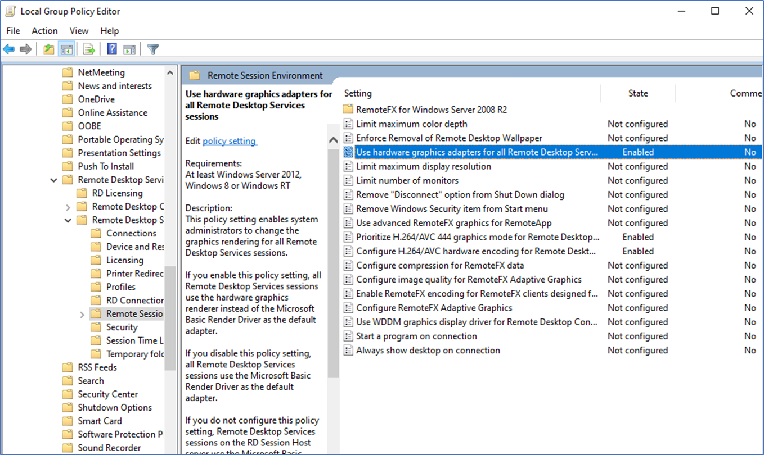
Task: Click the description pane scroll up arrow
Action: (333, 140)
